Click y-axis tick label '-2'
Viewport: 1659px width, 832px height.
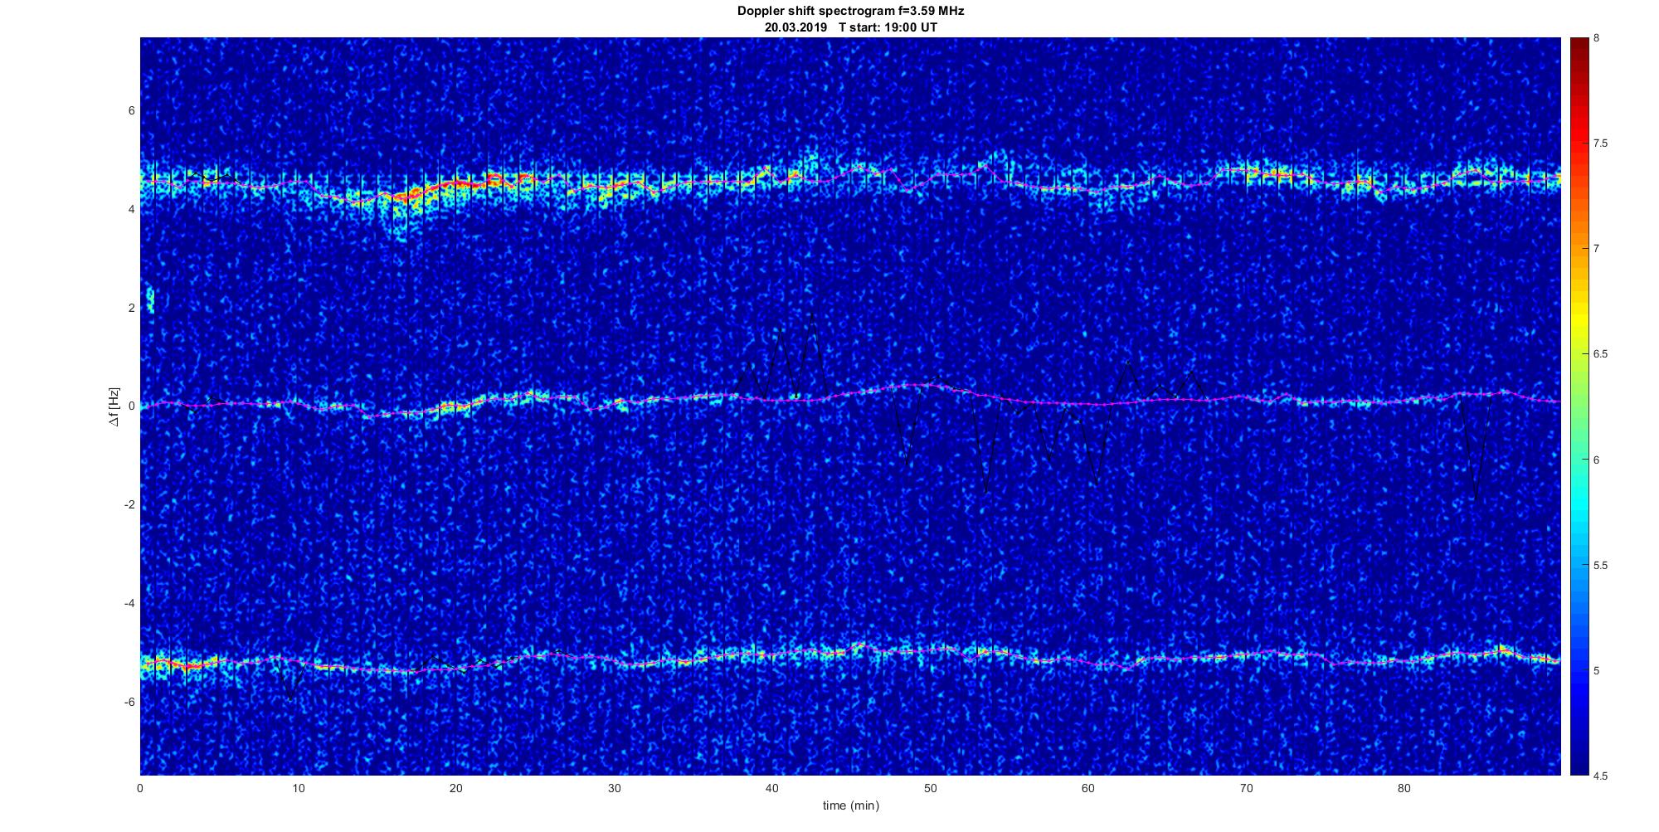(129, 505)
